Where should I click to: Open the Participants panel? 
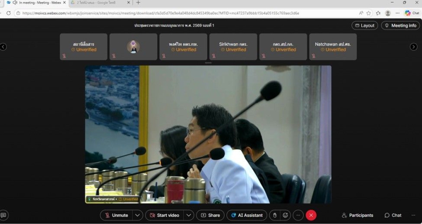[x=357, y=215]
